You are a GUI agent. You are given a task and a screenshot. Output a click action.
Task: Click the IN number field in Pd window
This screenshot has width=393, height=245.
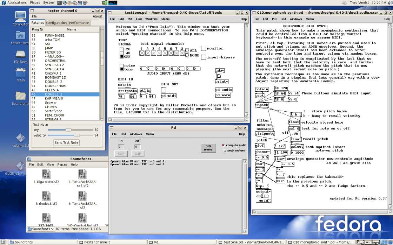point(121,147)
